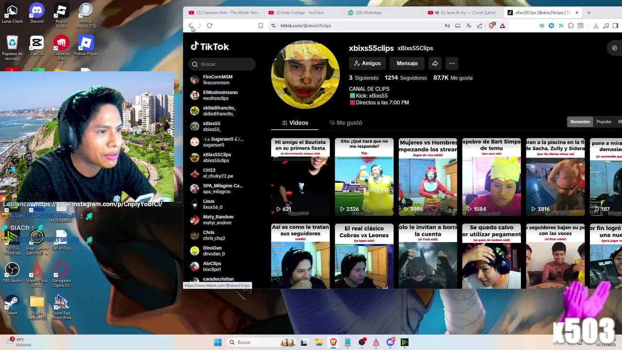Viewport: 622px width, 350px height.
Task: Share the profile with the arrow icon
Action: 435,63
